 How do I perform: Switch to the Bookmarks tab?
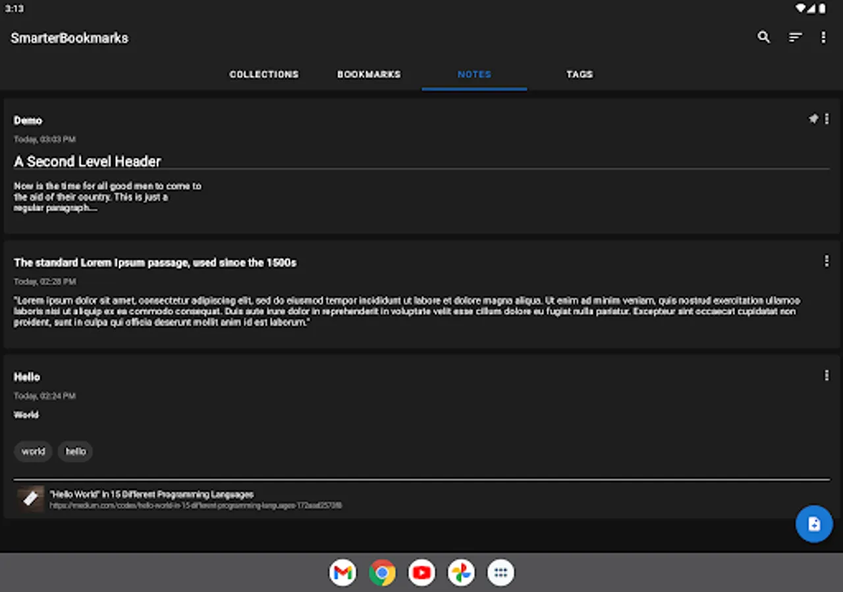point(369,74)
